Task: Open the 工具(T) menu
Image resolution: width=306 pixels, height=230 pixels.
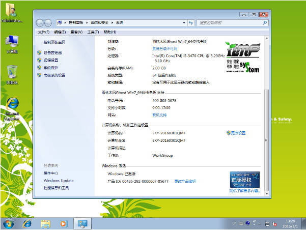Action: (93, 32)
